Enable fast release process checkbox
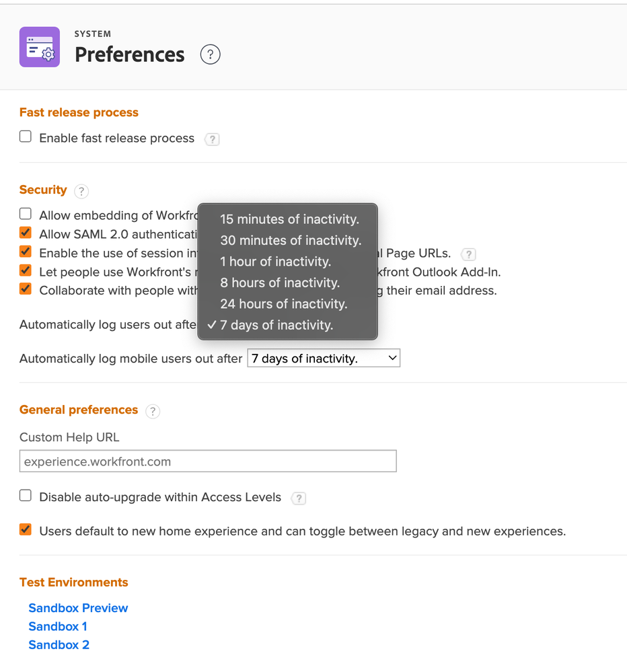Viewport: 627px width, 672px height. click(x=26, y=137)
